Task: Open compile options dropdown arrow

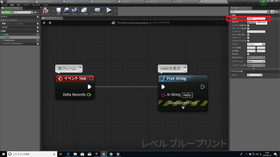Action: [x=52, y=11]
